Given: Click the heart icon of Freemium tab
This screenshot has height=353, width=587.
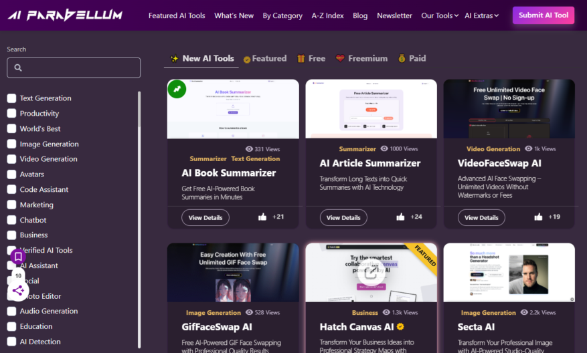Looking at the screenshot, I should click(340, 58).
